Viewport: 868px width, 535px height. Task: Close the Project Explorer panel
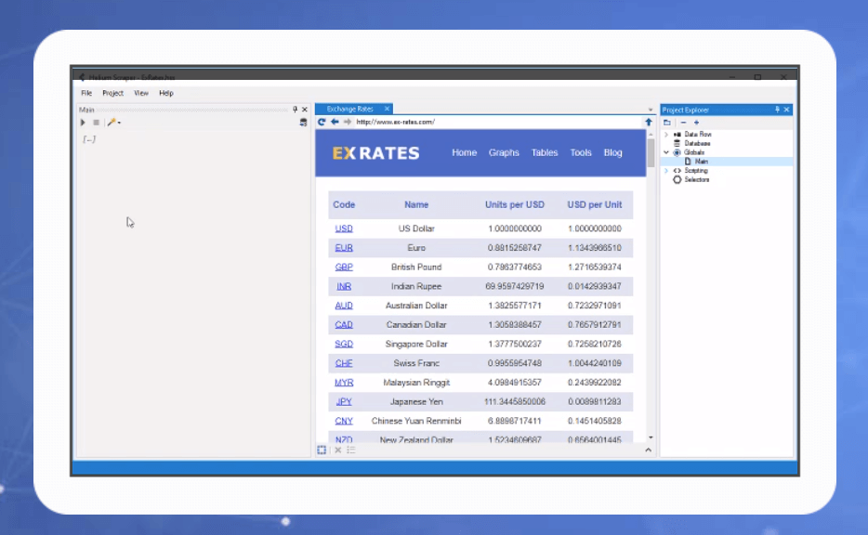[786, 110]
